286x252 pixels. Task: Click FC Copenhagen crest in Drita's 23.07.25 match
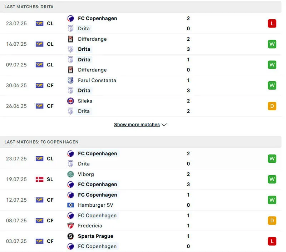(70, 19)
